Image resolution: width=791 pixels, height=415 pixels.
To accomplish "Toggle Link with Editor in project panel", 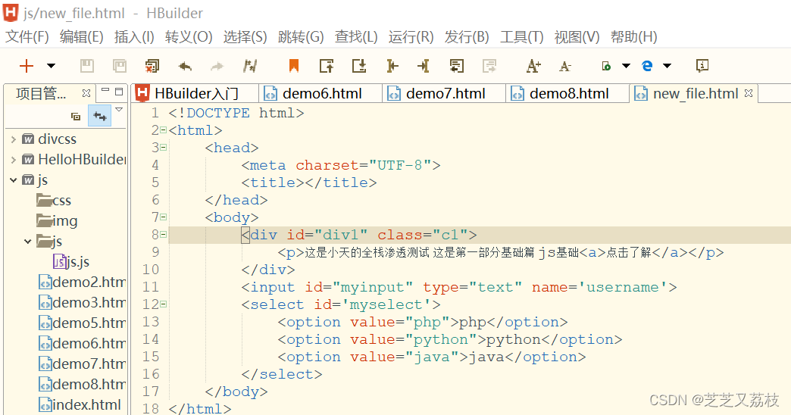I will [100, 117].
